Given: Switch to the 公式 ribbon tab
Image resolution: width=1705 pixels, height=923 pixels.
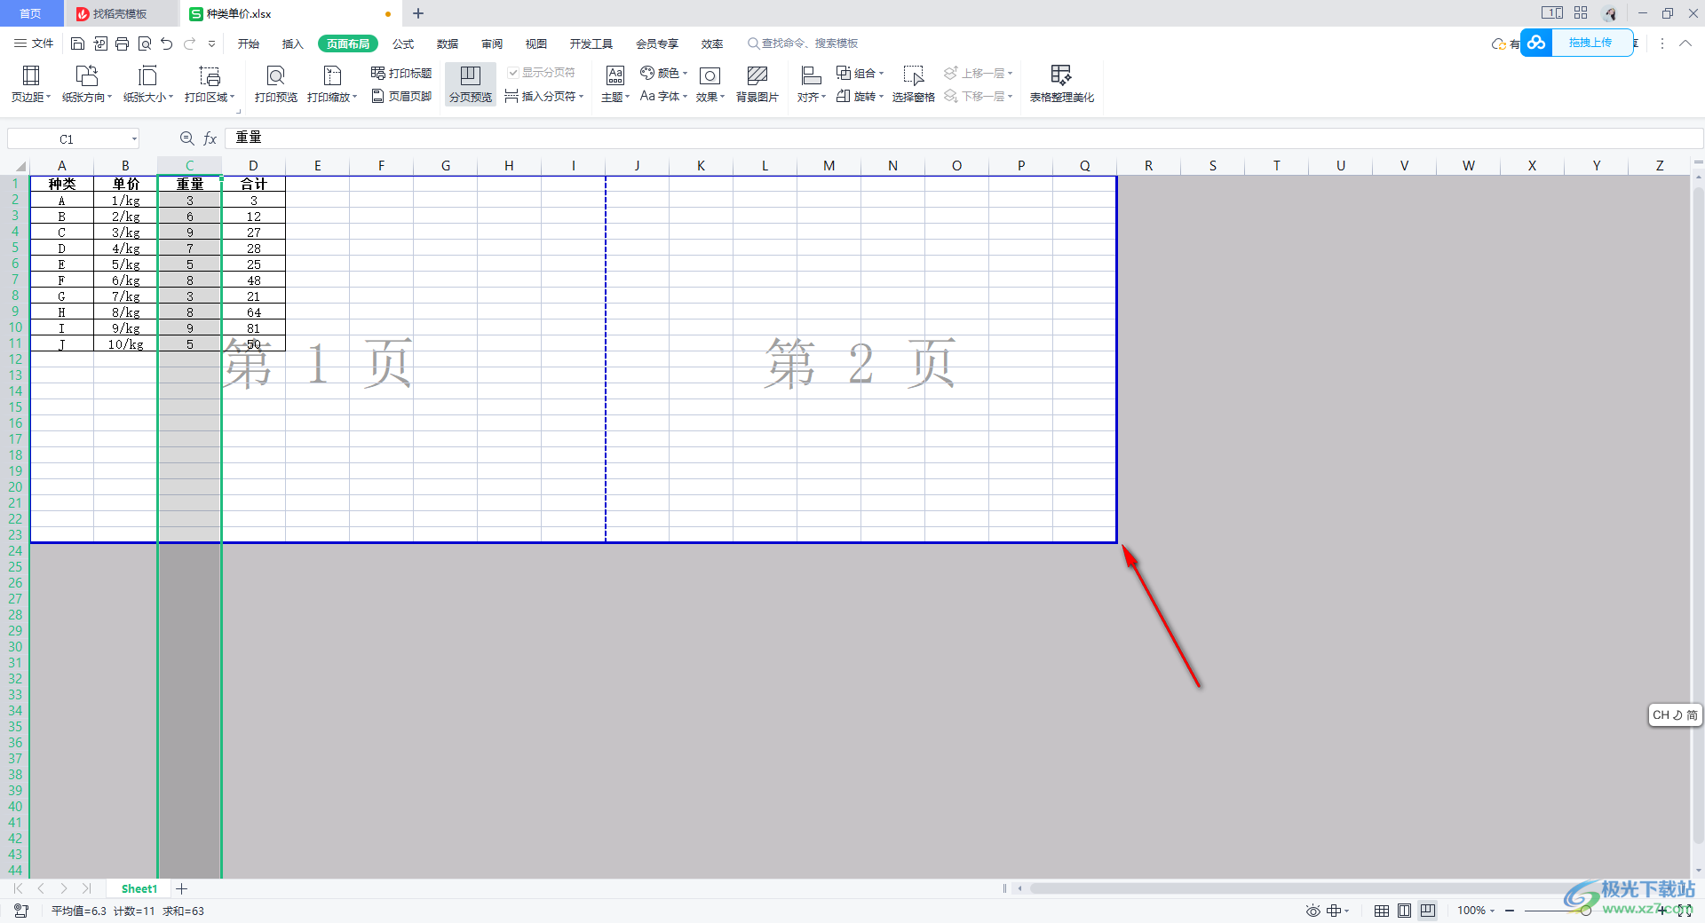Looking at the screenshot, I should tap(404, 43).
